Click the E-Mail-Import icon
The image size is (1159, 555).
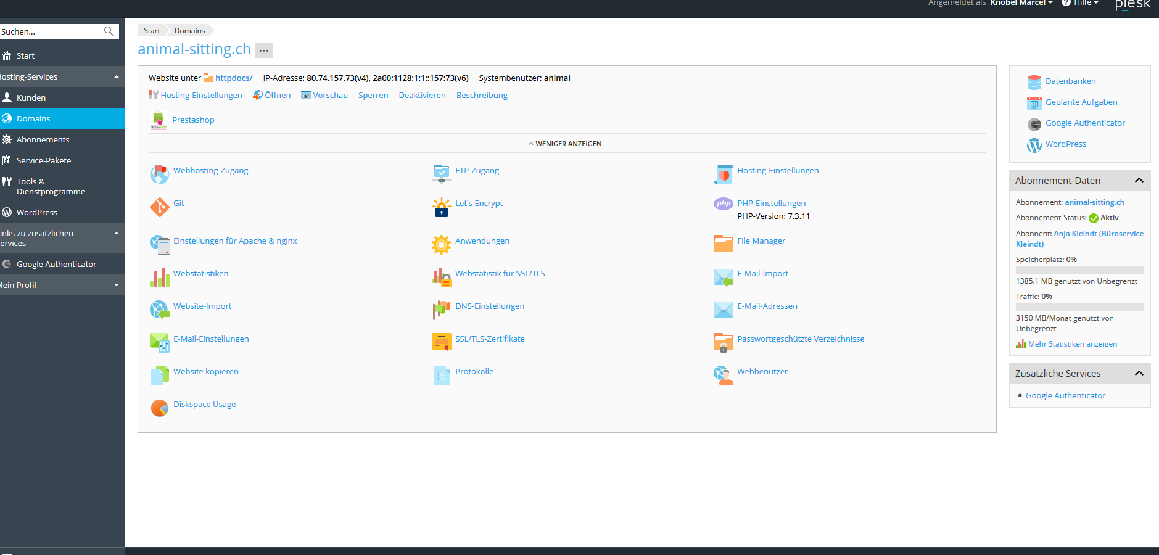pos(724,277)
